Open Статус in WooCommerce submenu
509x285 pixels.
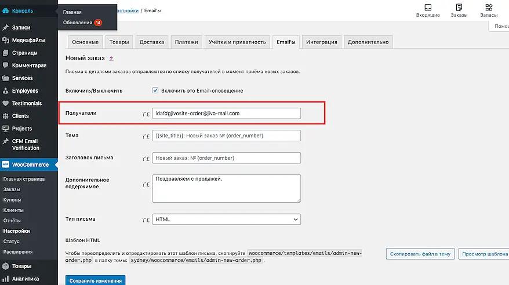[12, 241]
